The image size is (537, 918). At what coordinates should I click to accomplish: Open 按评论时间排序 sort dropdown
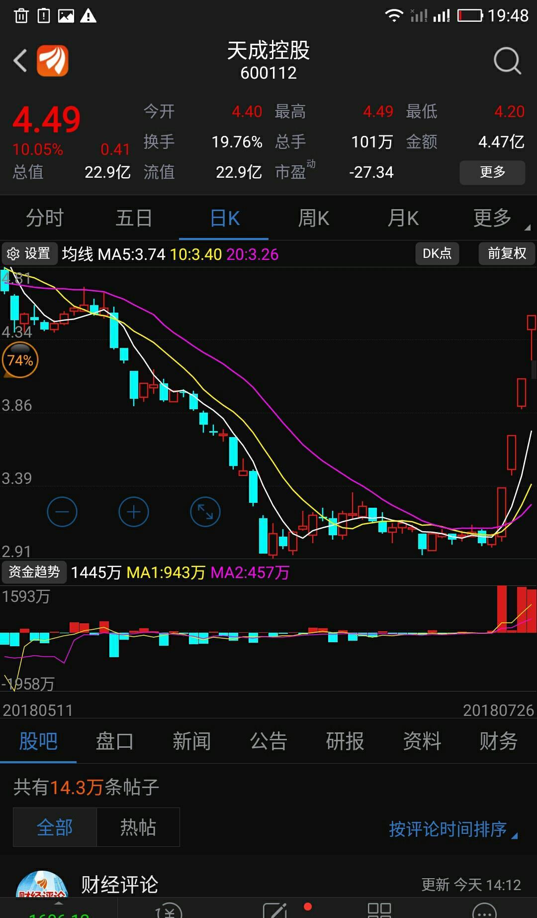[452, 829]
